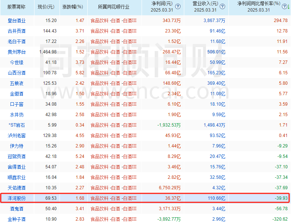This screenshot has height=224, width=291.
Task: Open stock link 泸州老窖
Action: click(x=16, y=136)
